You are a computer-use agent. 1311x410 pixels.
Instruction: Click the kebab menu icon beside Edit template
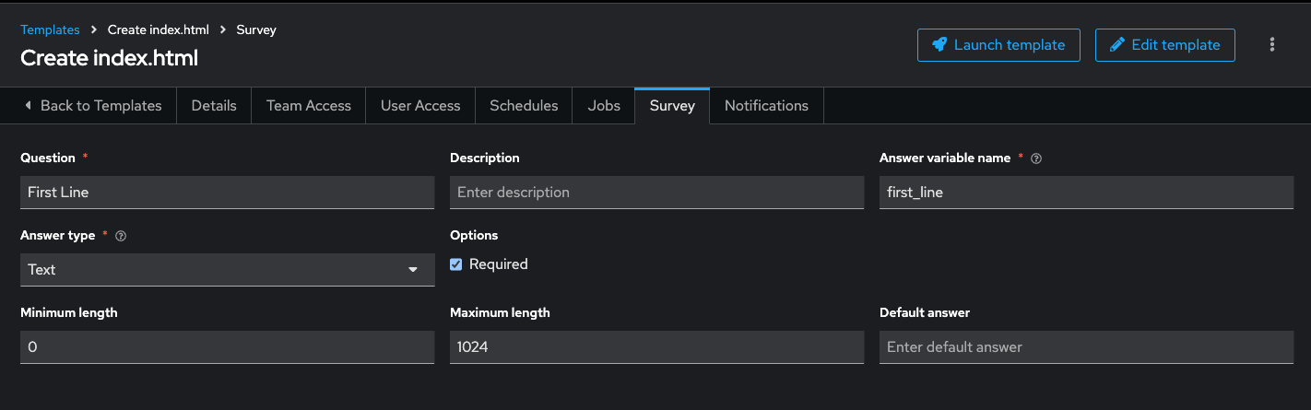coord(1272,44)
